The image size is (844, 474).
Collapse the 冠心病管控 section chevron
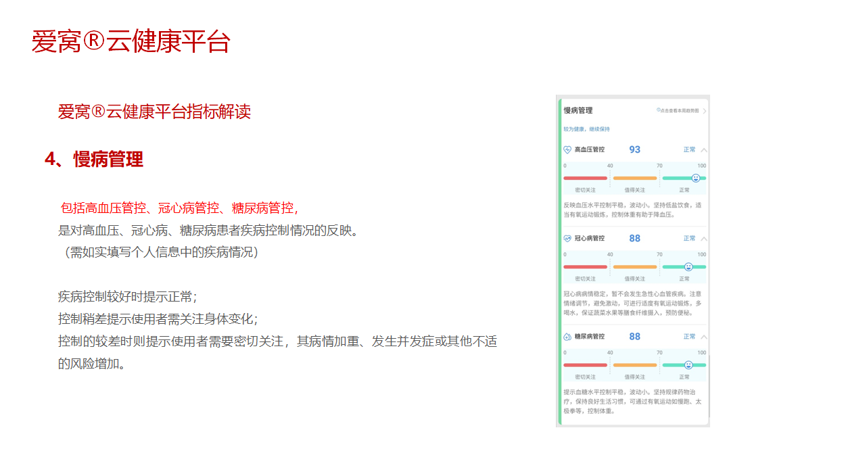pyautogui.click(x=704, y=239)
